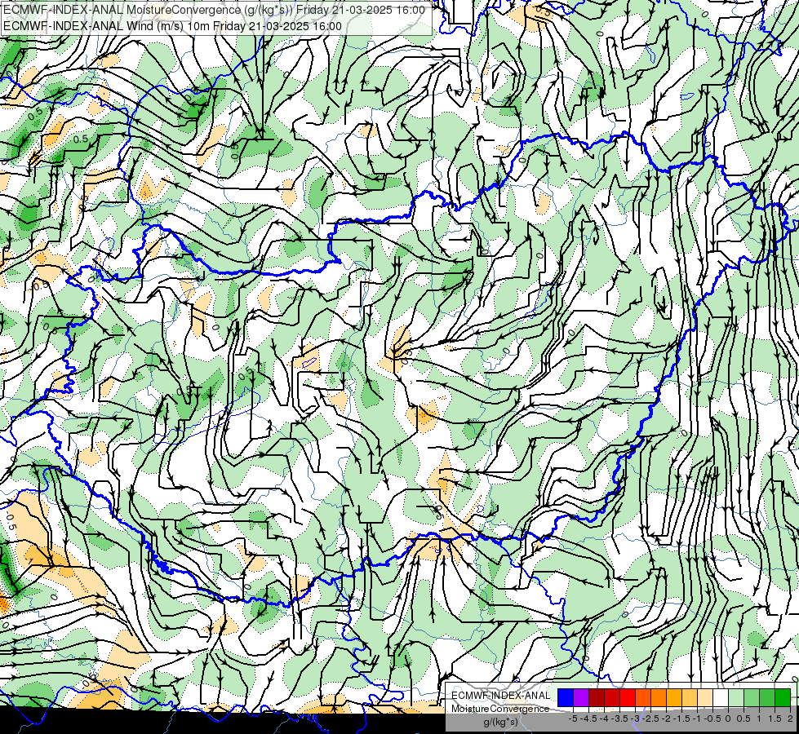799x734 pixels.
Task: Click the palest green swatch between 0.5 and 1
Action: (x=736, y=697)
